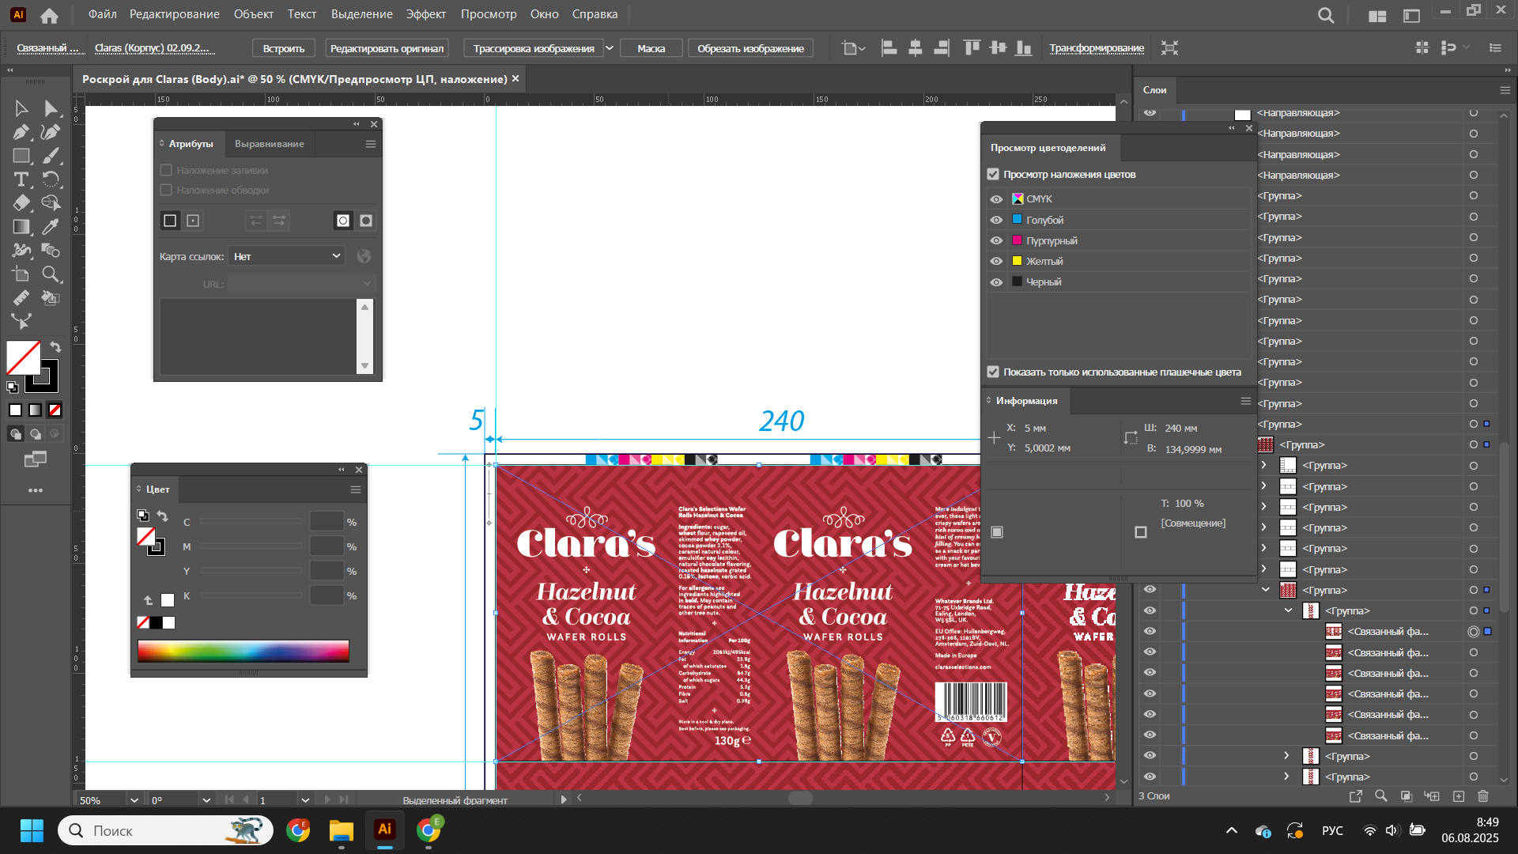The width and height of the screenshot is (1518, 854).
Task: Open the Карта ссылок dropdown
Action: (286, 256)
